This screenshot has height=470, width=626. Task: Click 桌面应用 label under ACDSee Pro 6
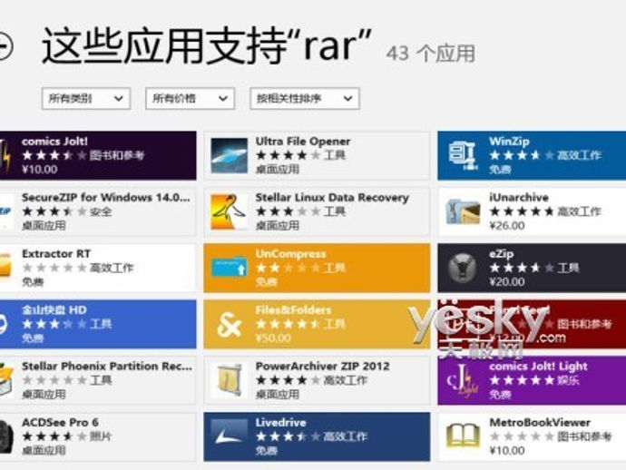[x=44, y=451]
